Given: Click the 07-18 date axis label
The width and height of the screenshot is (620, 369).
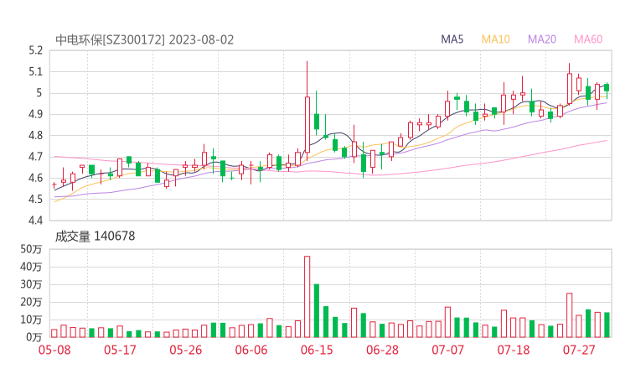Looking at the screenshot, I should [x=514, y=350].
